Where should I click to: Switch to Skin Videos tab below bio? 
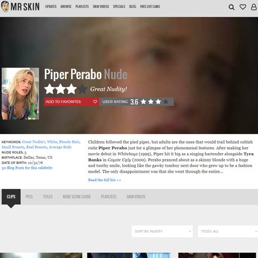pyautogui.click(x=136, y=197)
